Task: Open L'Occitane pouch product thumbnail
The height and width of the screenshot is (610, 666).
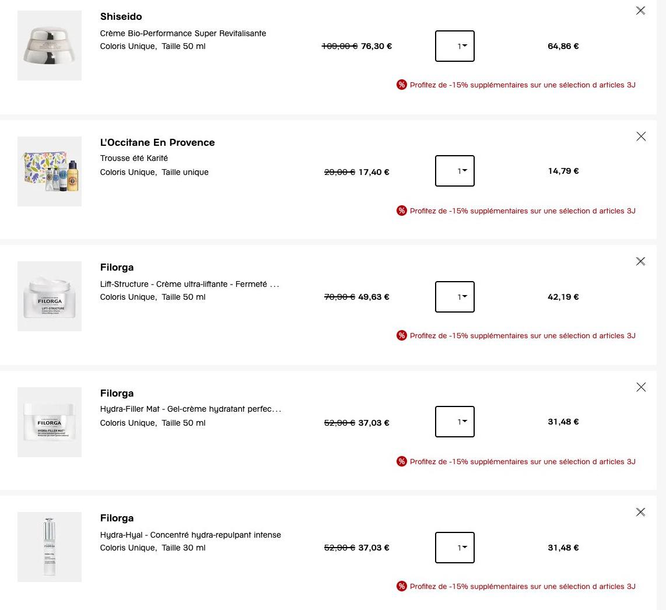Action: click(49, 171)
